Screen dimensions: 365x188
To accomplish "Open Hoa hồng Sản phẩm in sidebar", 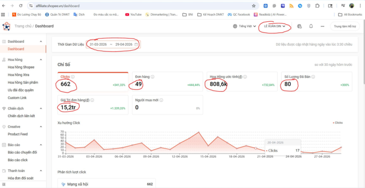I will click(23, 83).
